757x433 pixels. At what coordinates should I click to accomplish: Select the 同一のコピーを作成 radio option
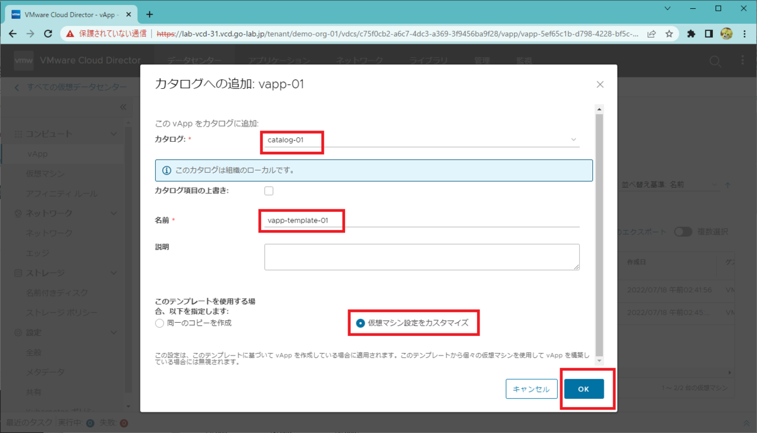159,323
